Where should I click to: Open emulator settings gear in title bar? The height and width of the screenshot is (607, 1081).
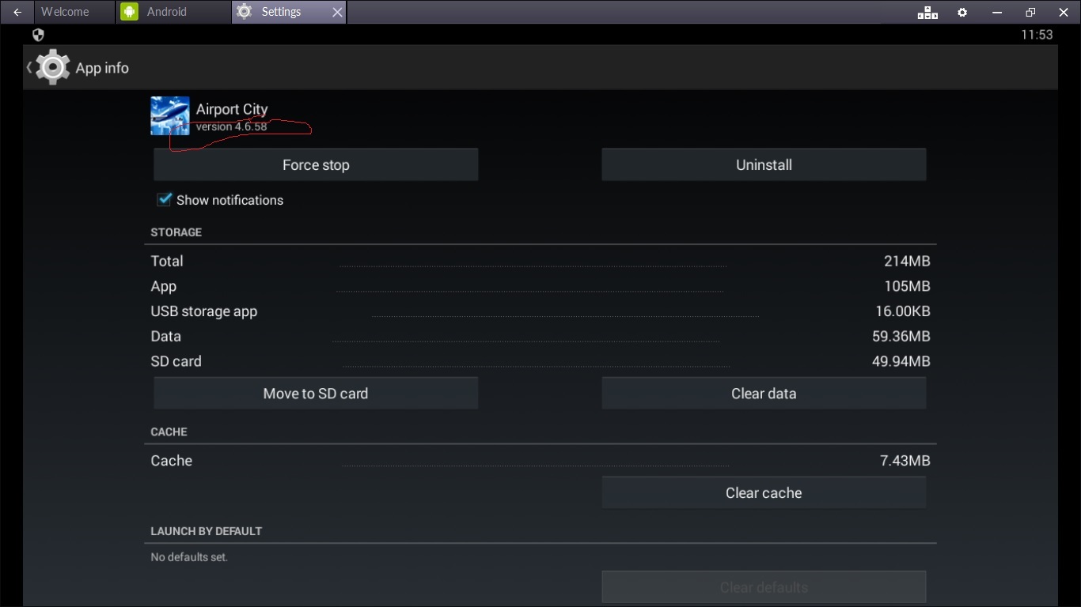pyautogui.click(x=962, y=12)
